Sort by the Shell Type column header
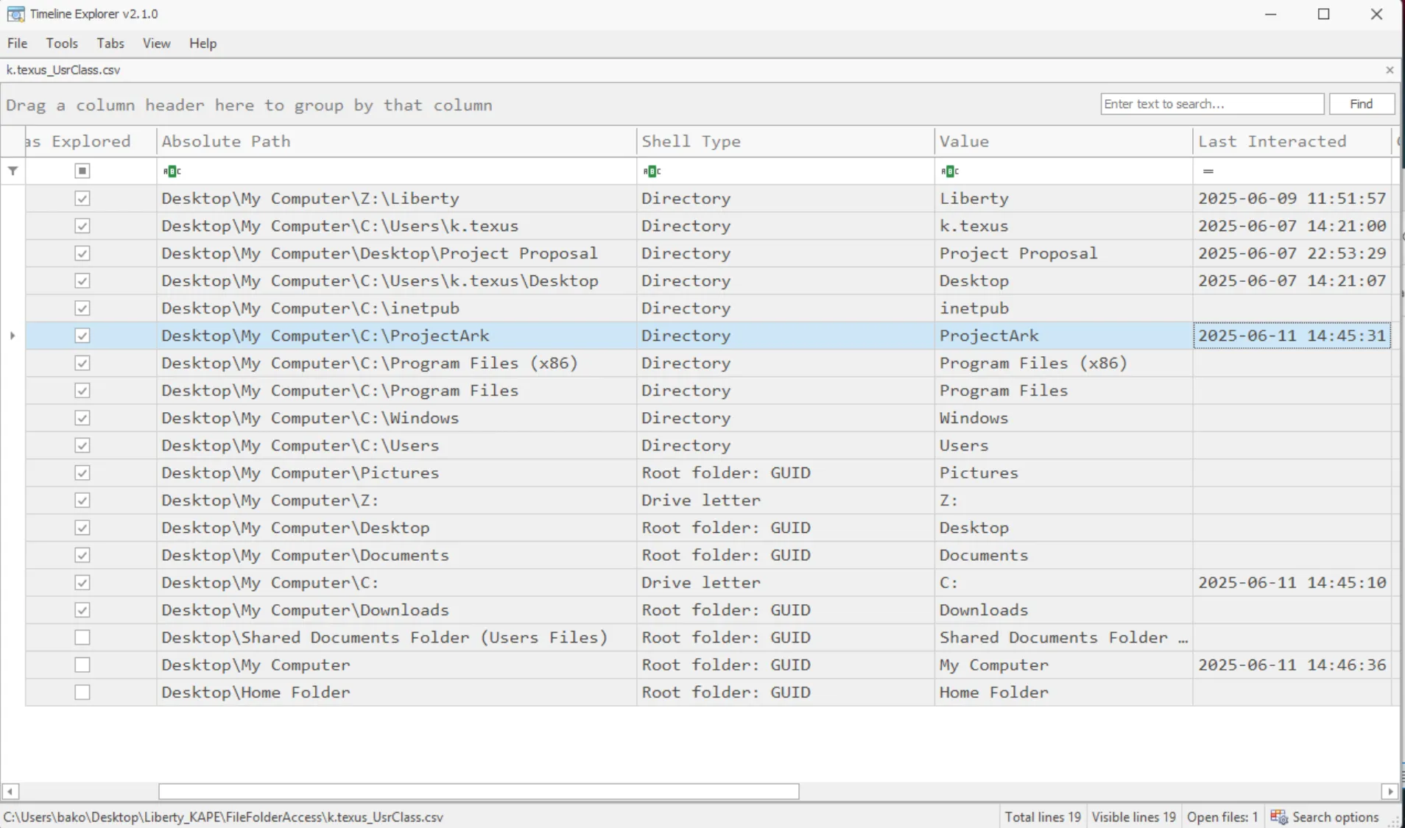Screen dimensions: 1405x828 (x=785, y=141)
